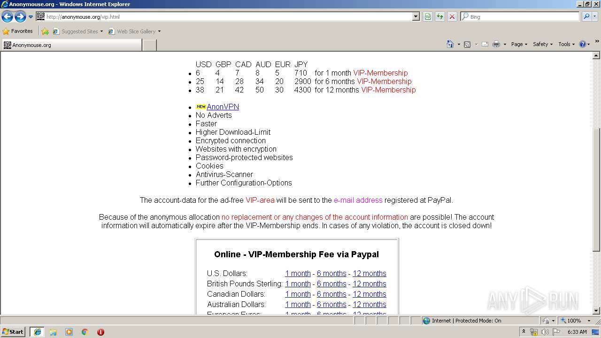Image resolution: width=601 pixels, height=338 pixels.
Task: Open recent pages dropdown arrow
Action: [31, 17]
